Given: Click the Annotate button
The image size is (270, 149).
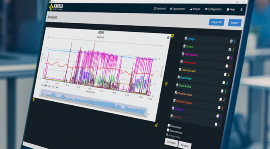Looking at the screenshot, I should (x=171, y=143).
